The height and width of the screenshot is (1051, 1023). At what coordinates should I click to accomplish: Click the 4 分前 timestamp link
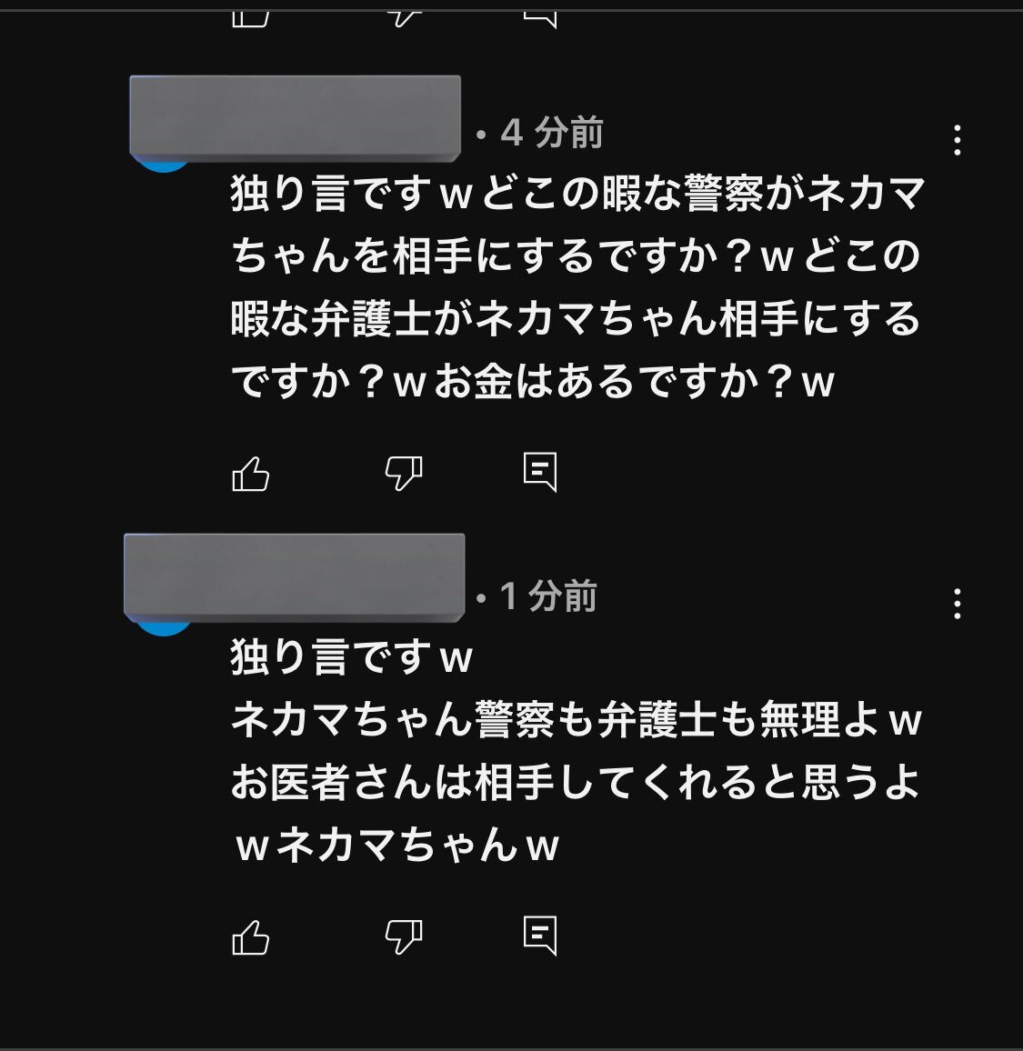552,132
